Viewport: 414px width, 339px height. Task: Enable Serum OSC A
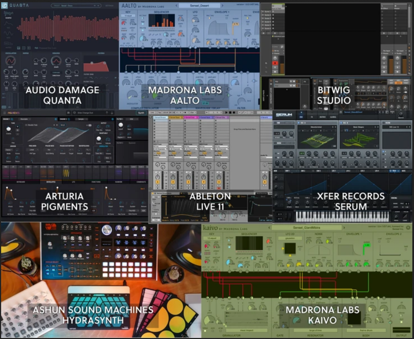[299, 123]
